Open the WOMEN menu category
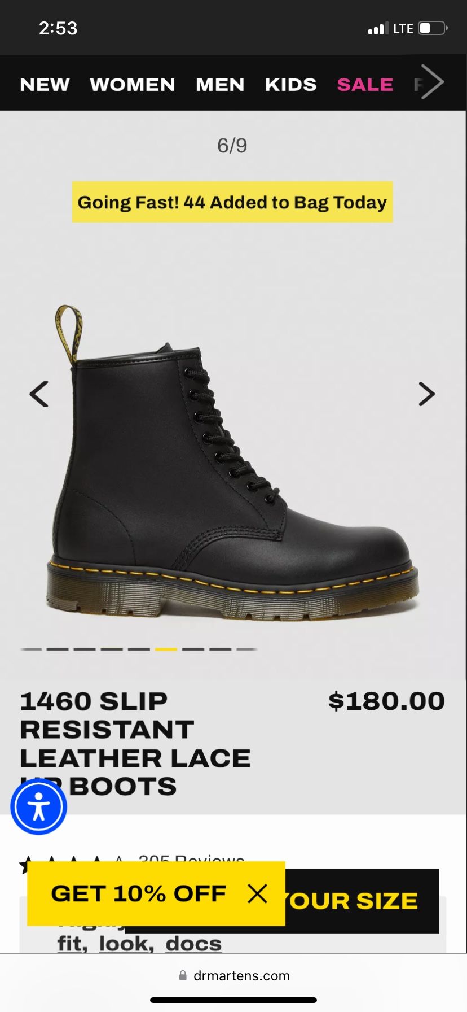The image size is (467, 1012). (133, 85)
